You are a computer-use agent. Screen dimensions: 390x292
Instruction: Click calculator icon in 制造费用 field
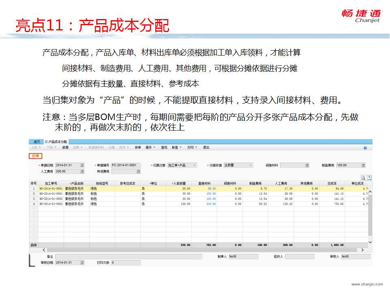(363, 165)
